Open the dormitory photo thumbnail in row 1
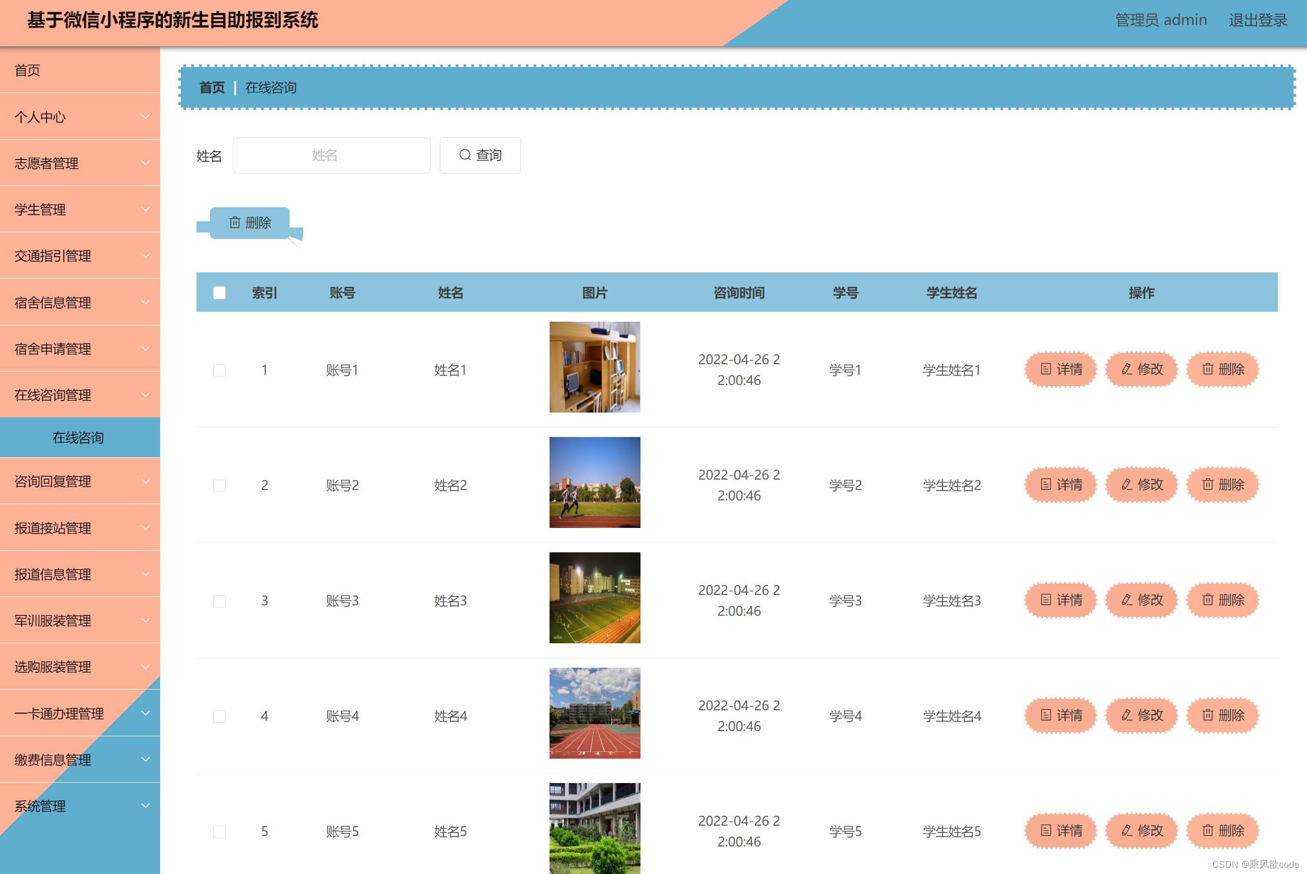Viewport: 1307px width, 874px height. point(594,367)
